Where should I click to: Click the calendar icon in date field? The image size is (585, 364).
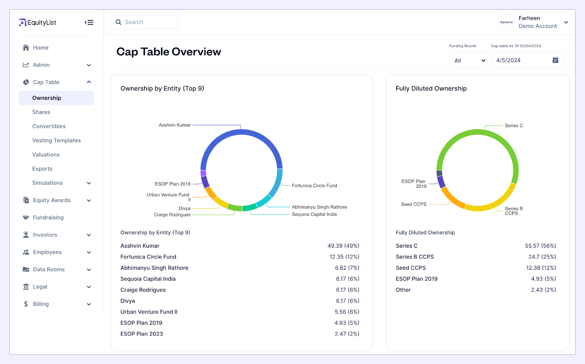click(555, 60)
